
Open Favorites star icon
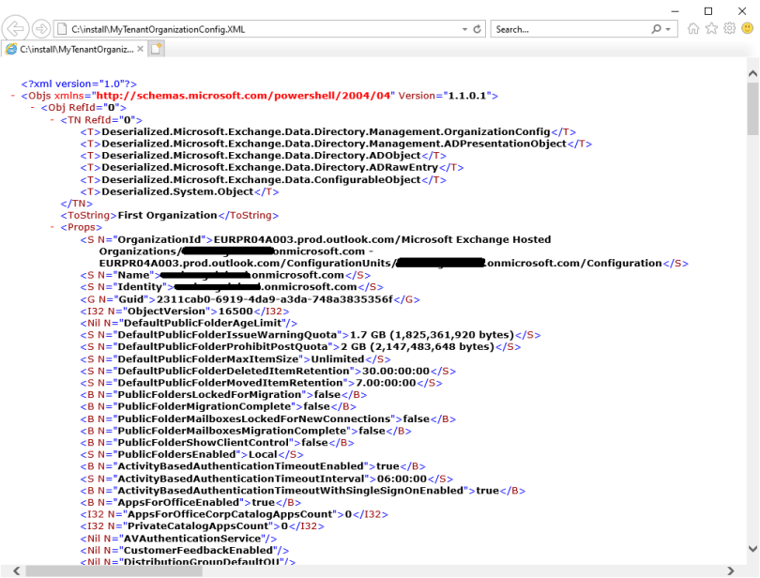tap(712, 29)
